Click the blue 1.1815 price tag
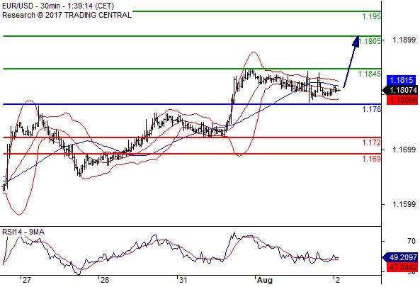This screenshot has height=287, width=420. coord(402,80)
